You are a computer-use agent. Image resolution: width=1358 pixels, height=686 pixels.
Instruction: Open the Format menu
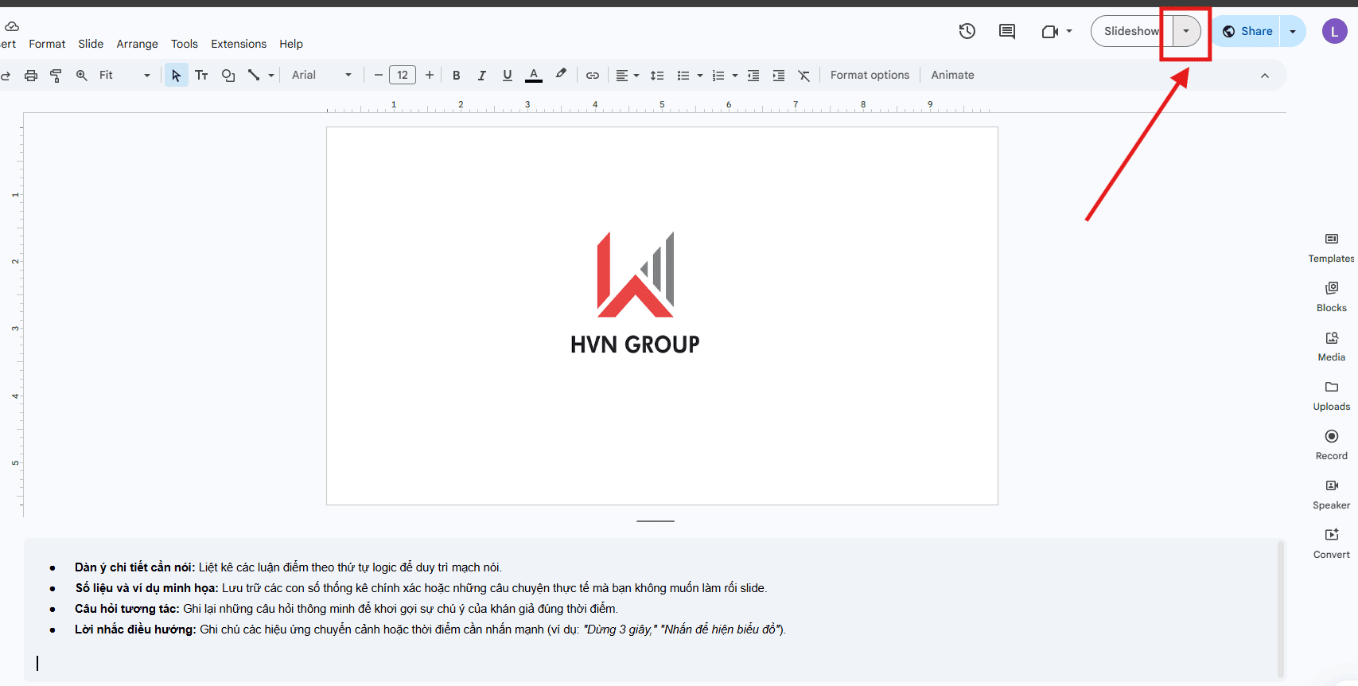(x=47, y=44)
